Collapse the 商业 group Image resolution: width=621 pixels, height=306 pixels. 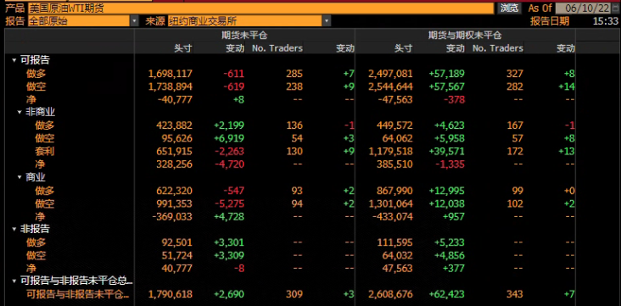pos(20,177)
